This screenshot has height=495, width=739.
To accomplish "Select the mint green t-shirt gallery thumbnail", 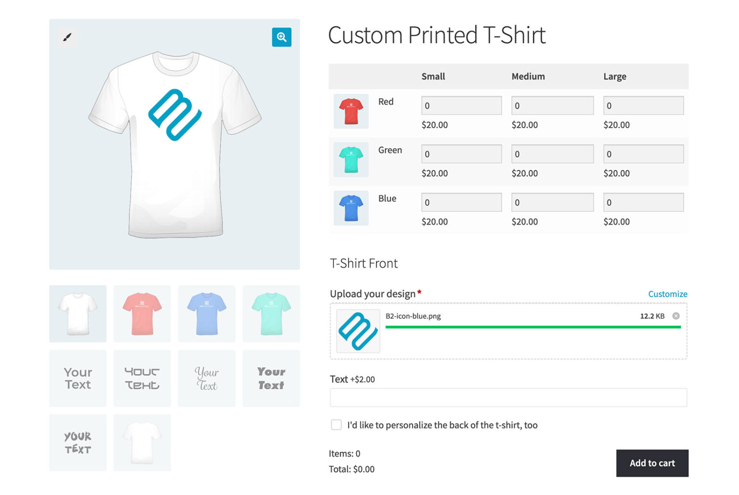I will click(x=271, y=314).
